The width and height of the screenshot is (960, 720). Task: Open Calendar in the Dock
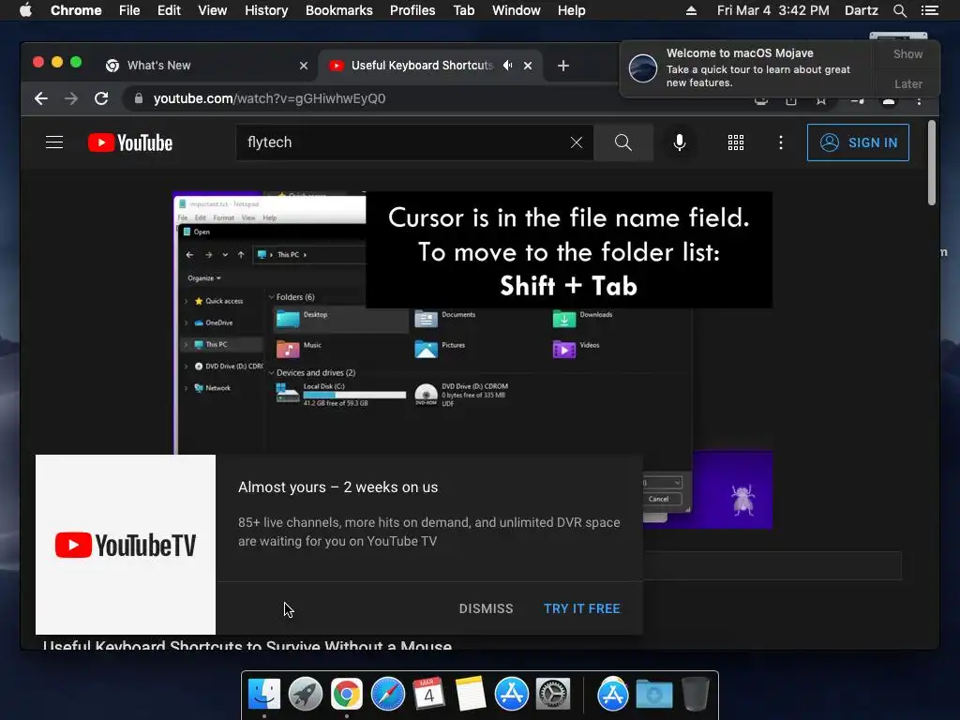(429, 695)
